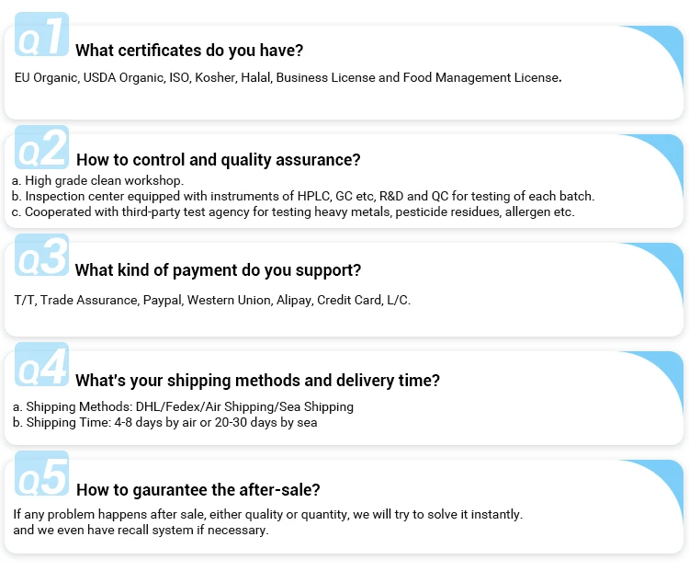Screen dimensions: 689x571
Task: Expand "What certificates do you have?" question
Action: [x=189, y=51]
